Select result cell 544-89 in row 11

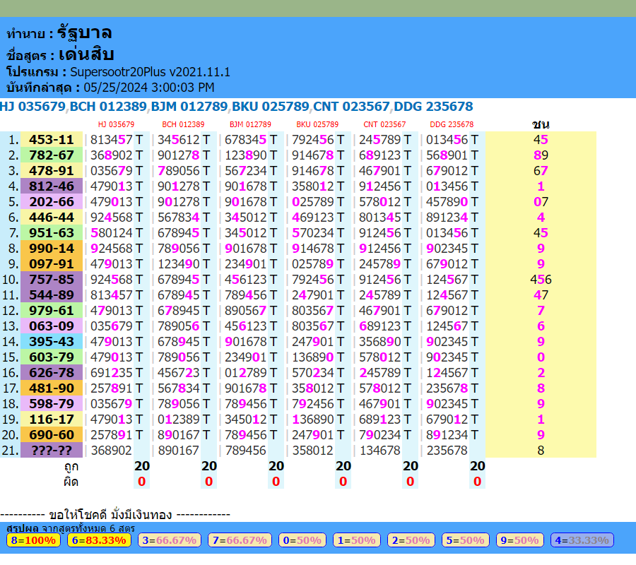pyautogui.click(x=52, y=295)
